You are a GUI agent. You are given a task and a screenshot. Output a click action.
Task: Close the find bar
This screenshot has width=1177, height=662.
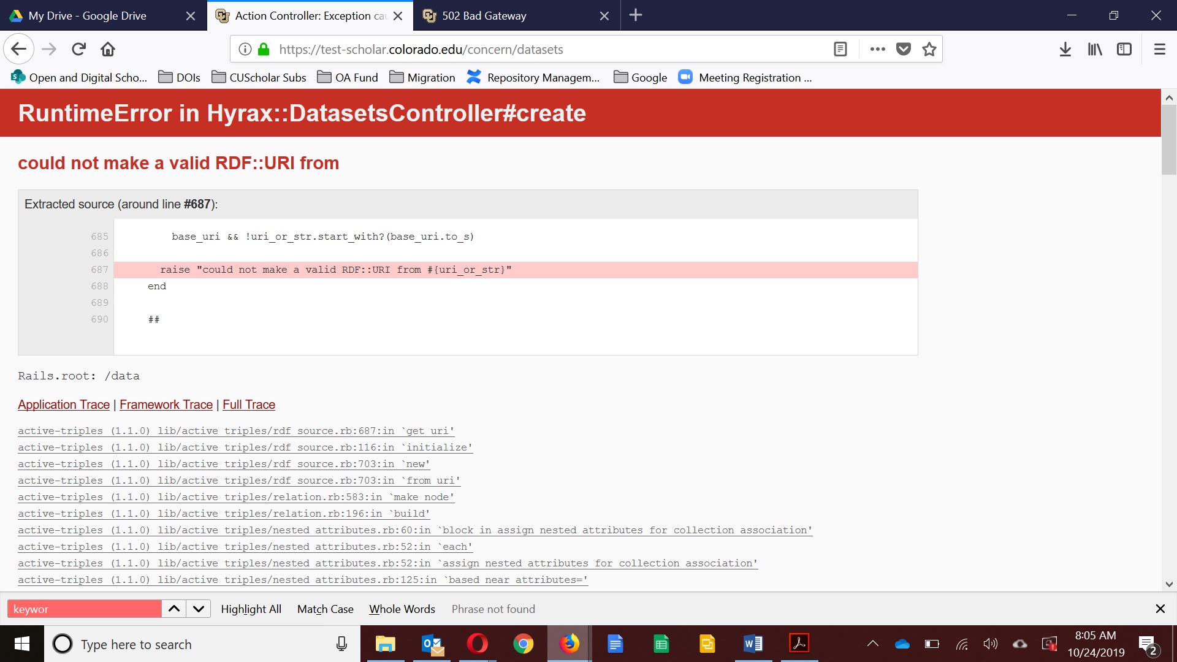click(x=1160, y=609)
